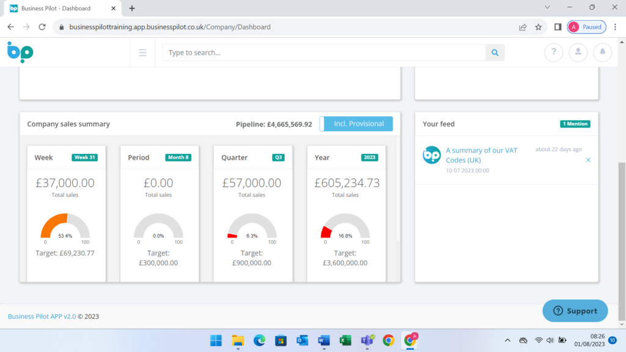This screenshot has width=626, height=352.
Task: Close the Business Pilot Dashboard tab
Action: click(x=113, y=9)
